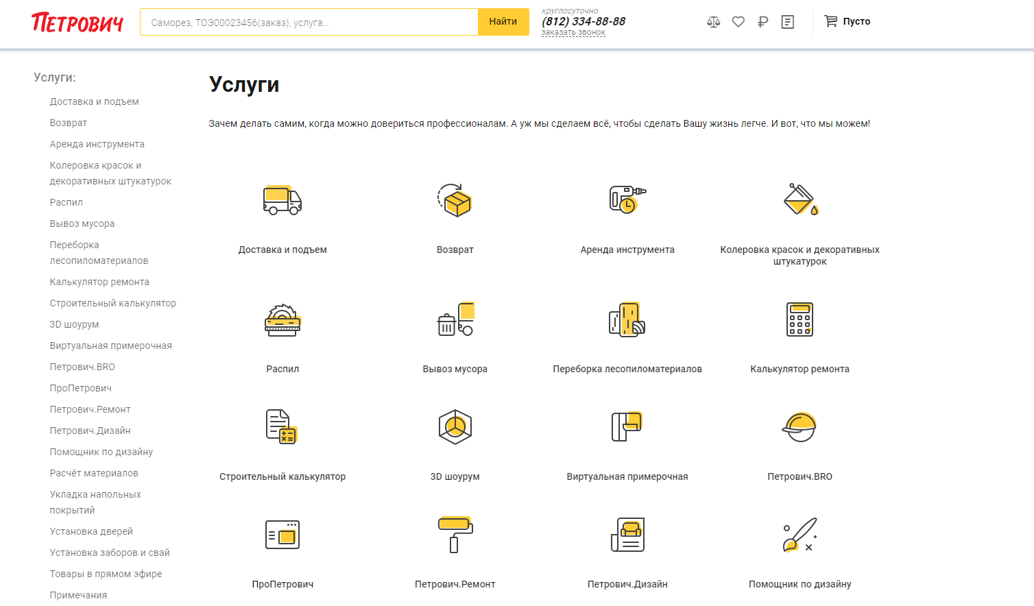Screen dimensions: 1034x606
Task: Open the Помощник по дизайну brush icon
Action: pyautogui.click(x=800, y=535)
